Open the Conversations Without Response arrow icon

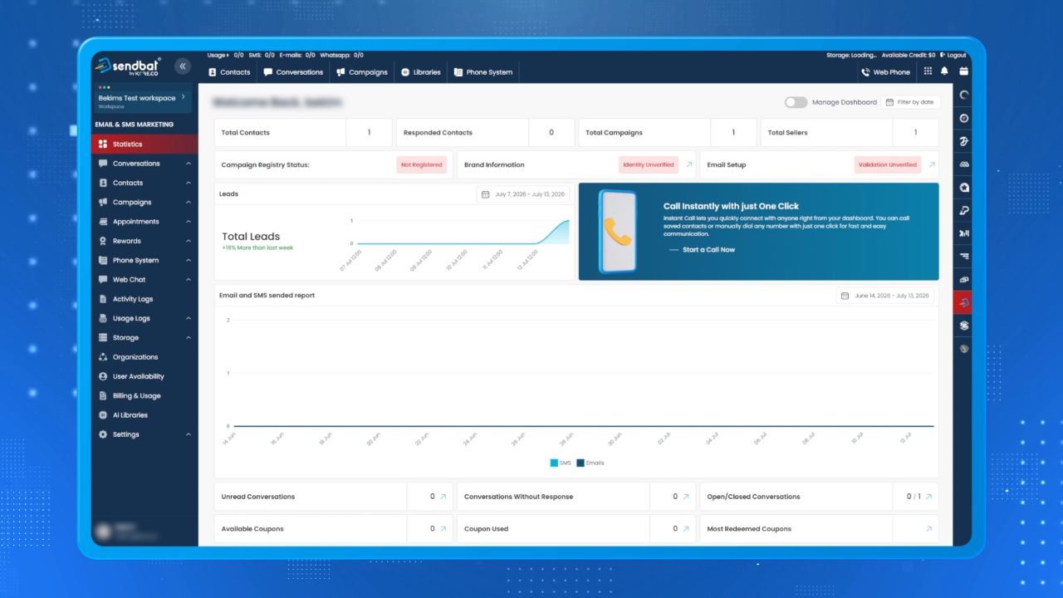pyautogui.click(x=686, y=497)
